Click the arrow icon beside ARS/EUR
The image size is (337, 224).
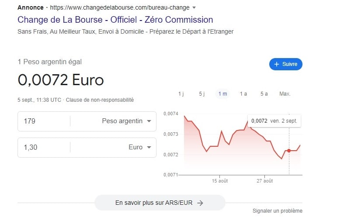[x=200, y=203]
